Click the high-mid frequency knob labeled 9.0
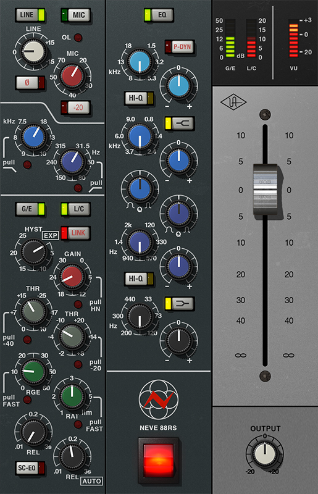Image resolution: width=318 pixels, height=494 pixels. point(140,136)
